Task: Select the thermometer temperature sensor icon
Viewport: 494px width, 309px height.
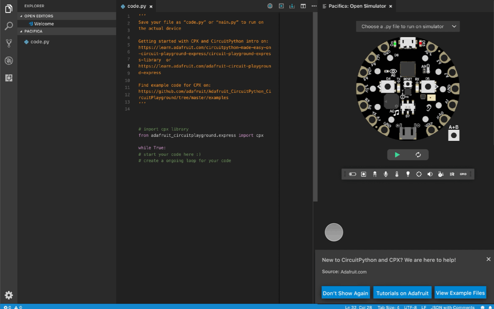Action: [x=397, y=174]
